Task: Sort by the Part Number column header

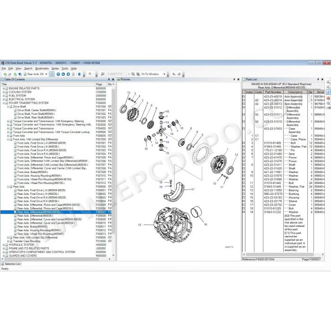Action: pos(273,92)
